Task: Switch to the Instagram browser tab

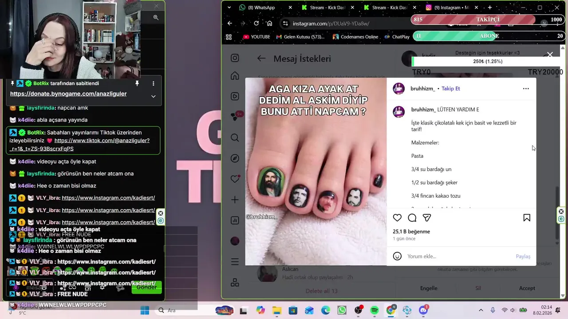Action: pyautogui.click(x=452, y=8)
